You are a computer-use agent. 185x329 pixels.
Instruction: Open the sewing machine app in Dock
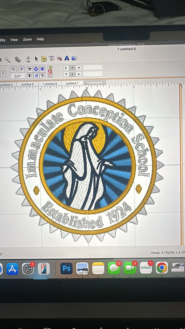[x=178, y=268]
